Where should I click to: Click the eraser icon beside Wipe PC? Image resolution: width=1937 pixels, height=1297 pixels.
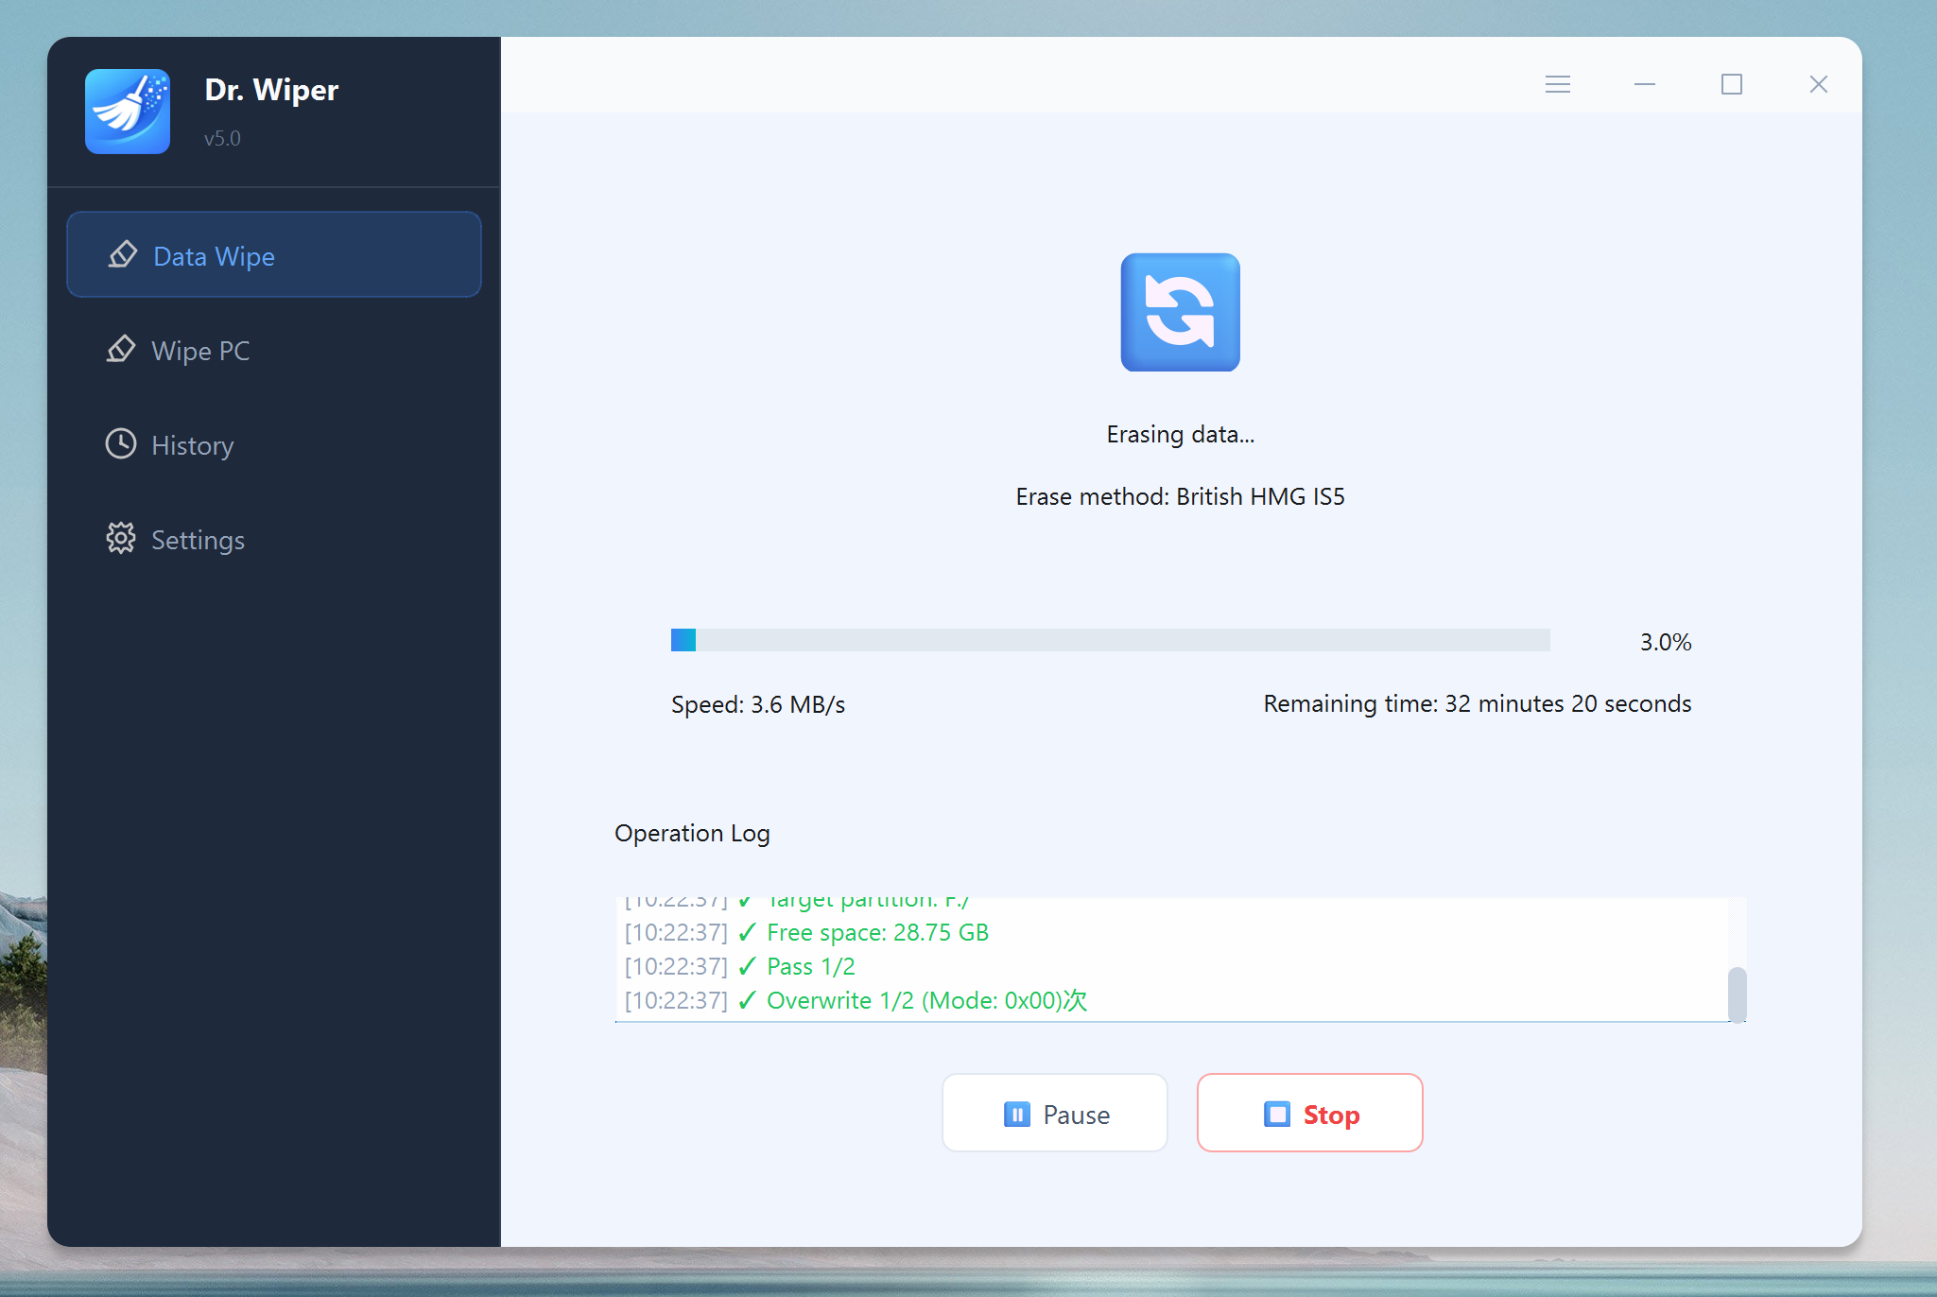pyautogui.click(x=121, y=350)
